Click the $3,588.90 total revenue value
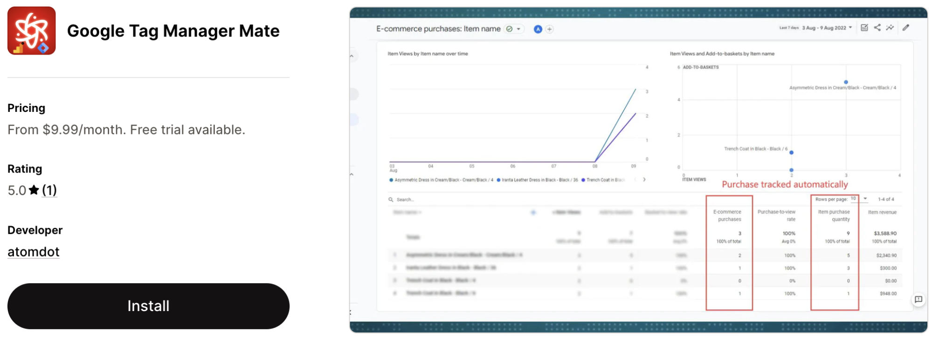Viewport: 932px width, 340px height. 885,233
